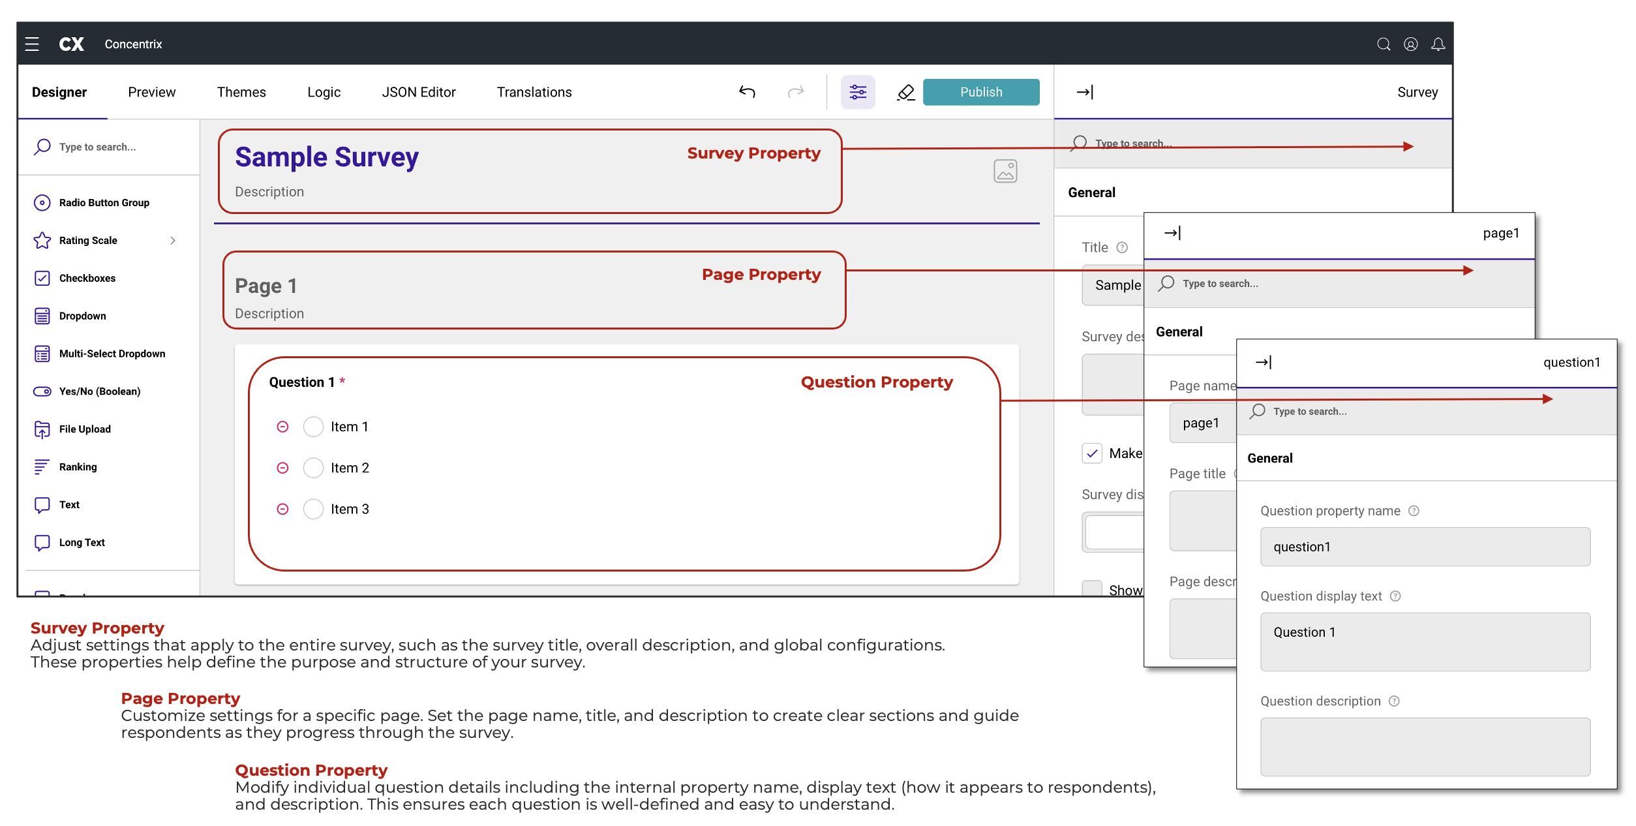Switch to the Preview tab

[151, 92]
